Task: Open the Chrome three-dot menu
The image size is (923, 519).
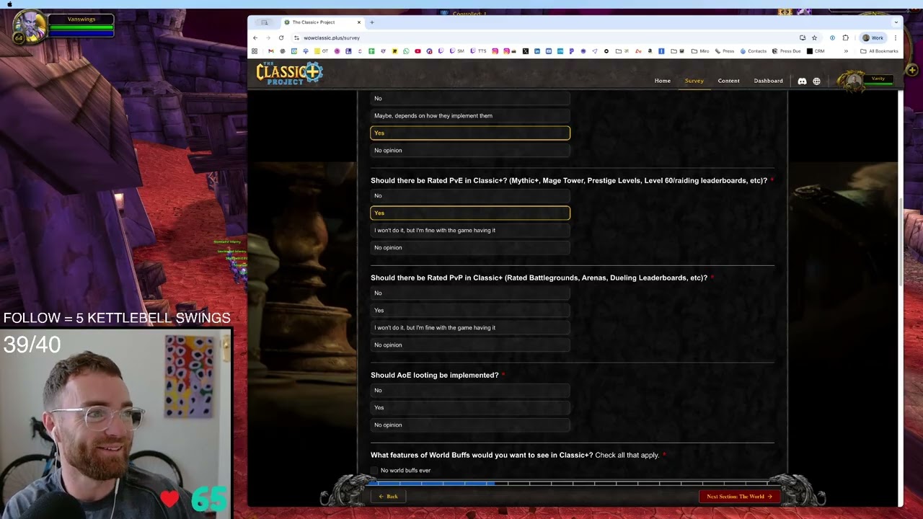Action: (x=896, y=37)
